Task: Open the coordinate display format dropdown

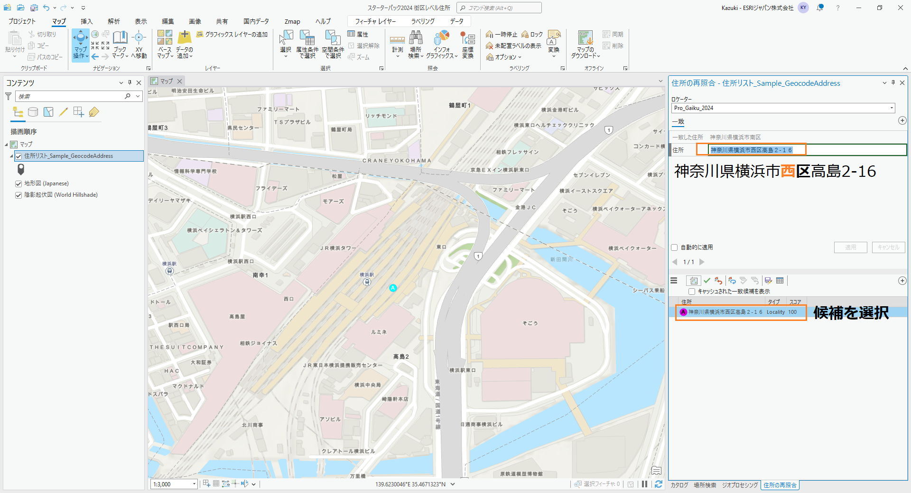Action: [453, 484]
